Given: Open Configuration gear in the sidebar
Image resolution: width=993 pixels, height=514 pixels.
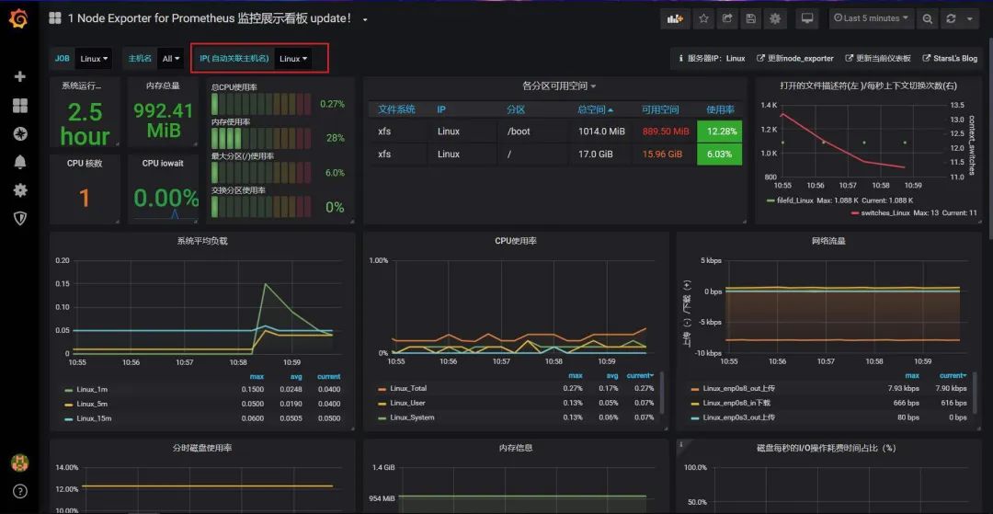Looking at the screenshot, I should click(19, 190).
